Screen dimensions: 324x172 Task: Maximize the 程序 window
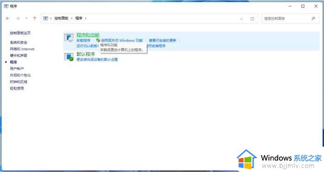[303, 6]
